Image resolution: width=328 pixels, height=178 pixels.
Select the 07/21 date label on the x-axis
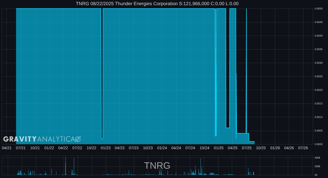click(x=21, y=148)
